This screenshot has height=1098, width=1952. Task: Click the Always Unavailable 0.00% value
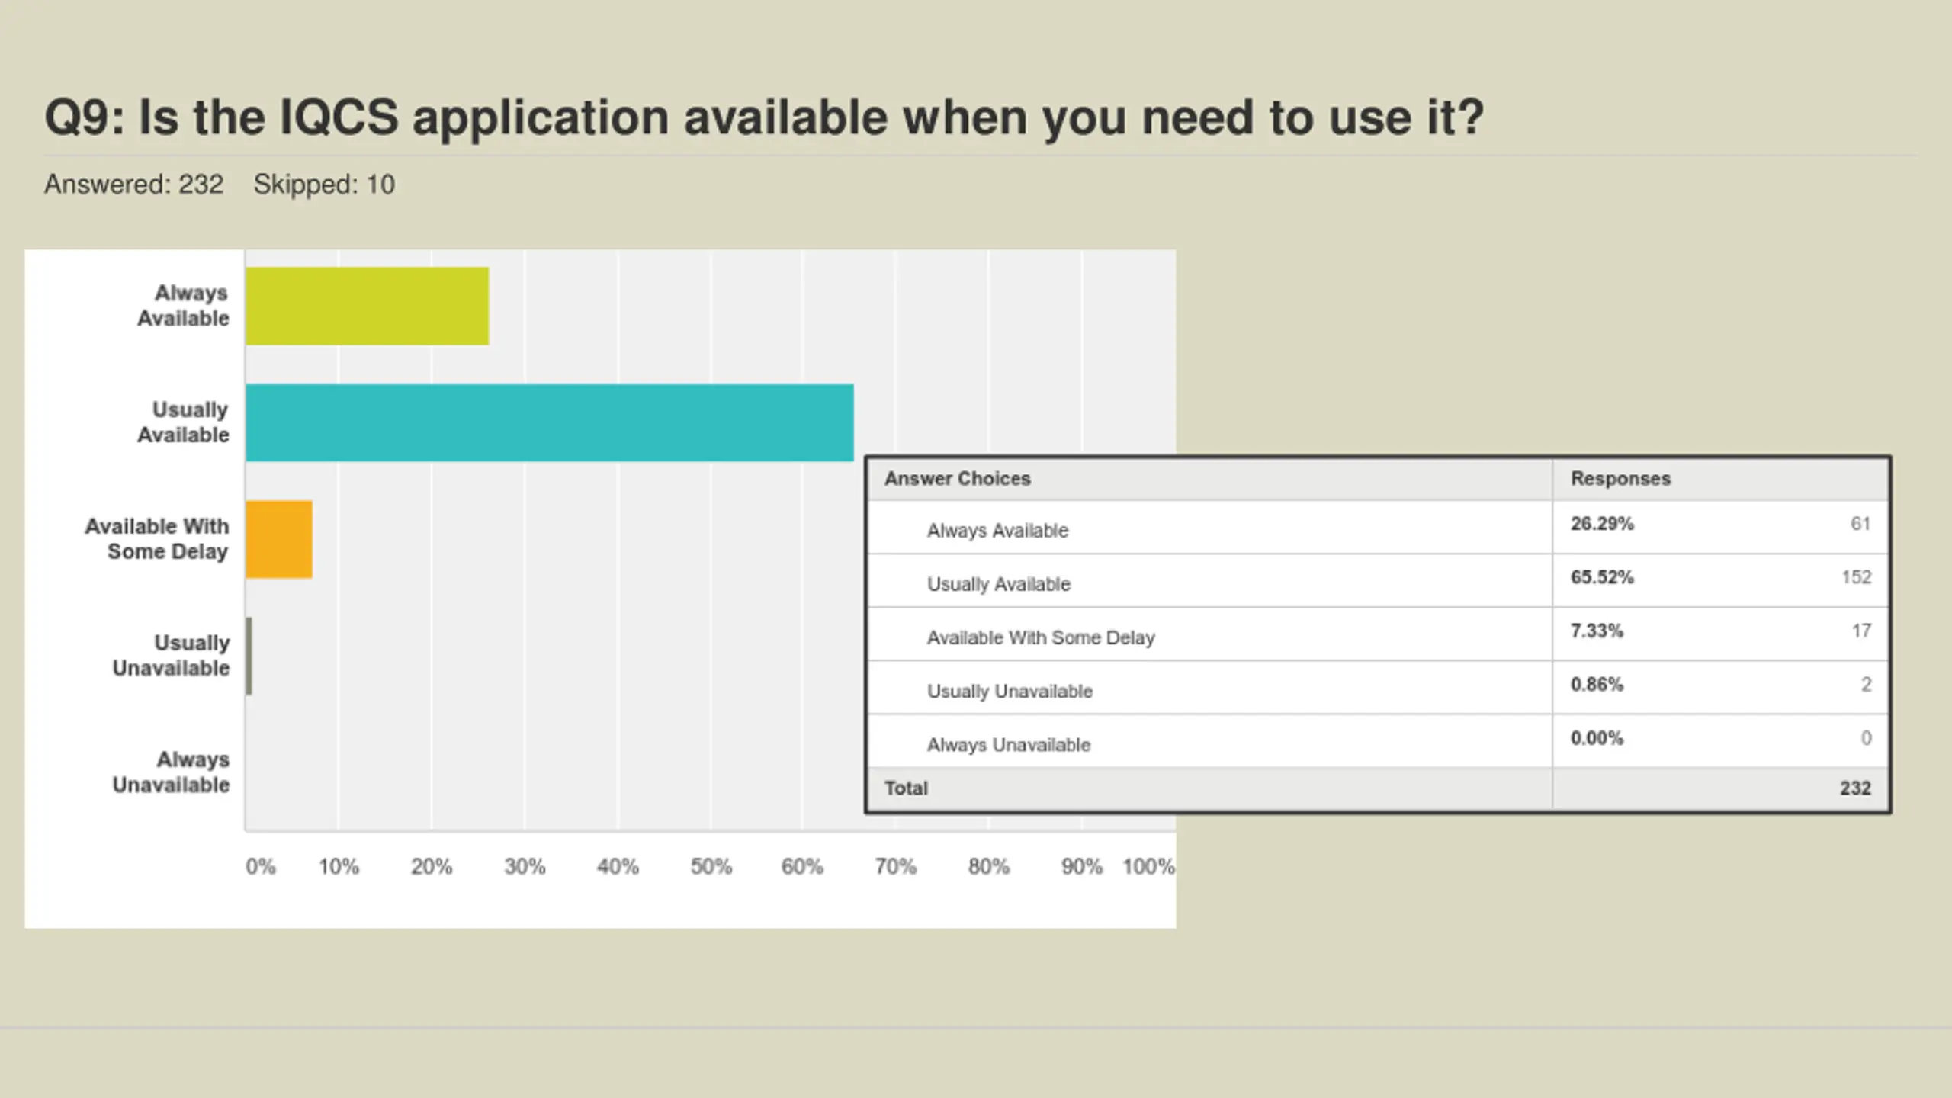coord(1597,738)
